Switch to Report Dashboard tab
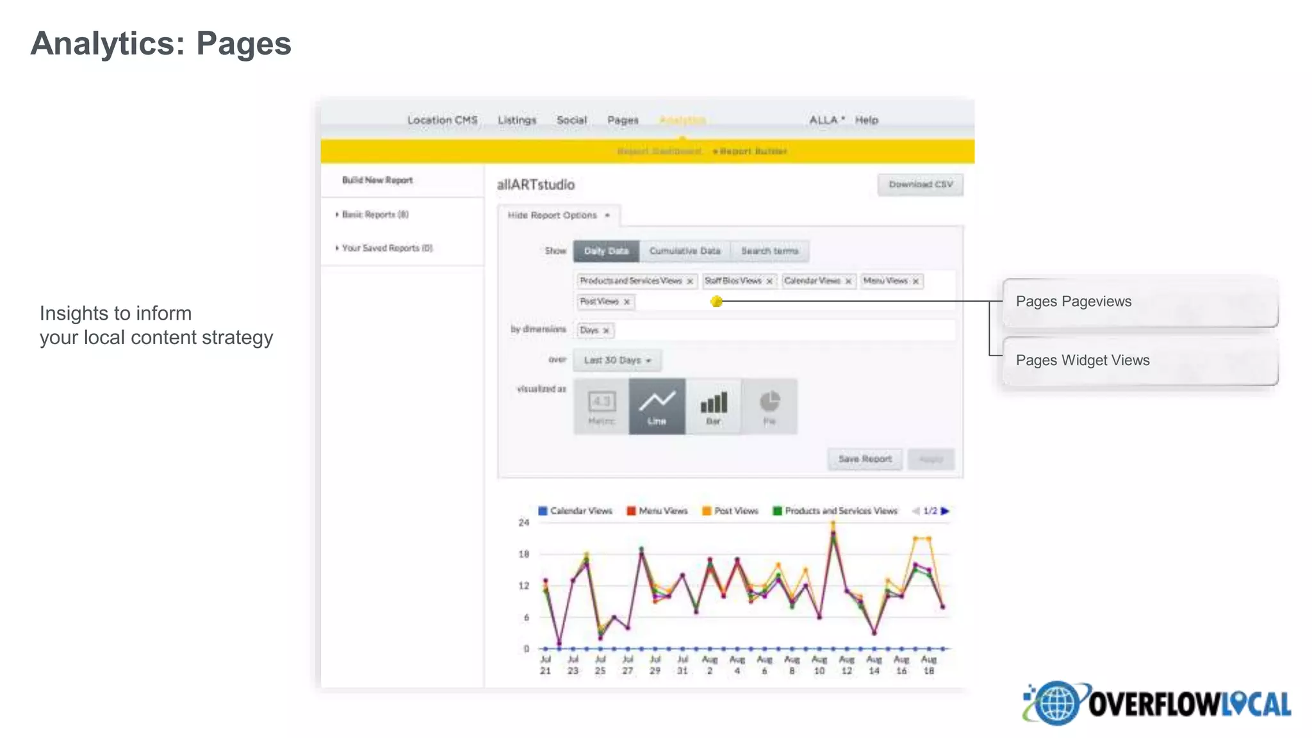The width and height of the screenshot is (1312, 738). click(x=659, y=151)
